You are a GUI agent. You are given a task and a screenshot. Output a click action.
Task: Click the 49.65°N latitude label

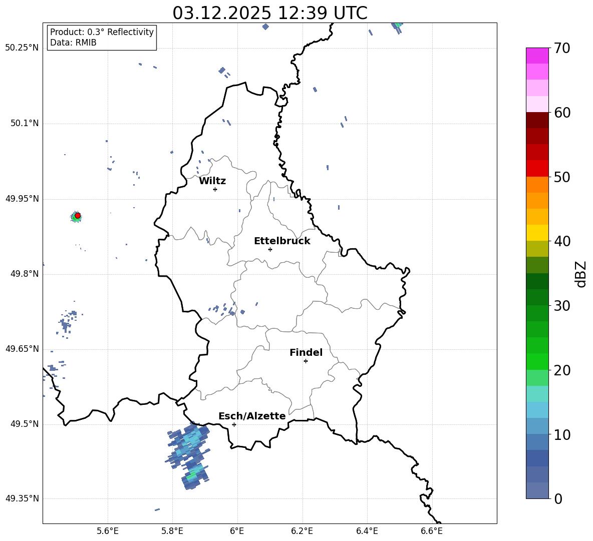(22, 349)
